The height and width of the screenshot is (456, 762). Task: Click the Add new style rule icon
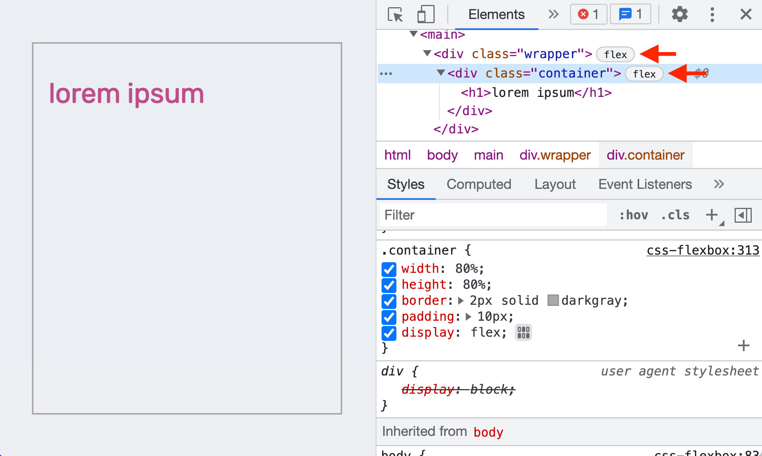point(712,214)
